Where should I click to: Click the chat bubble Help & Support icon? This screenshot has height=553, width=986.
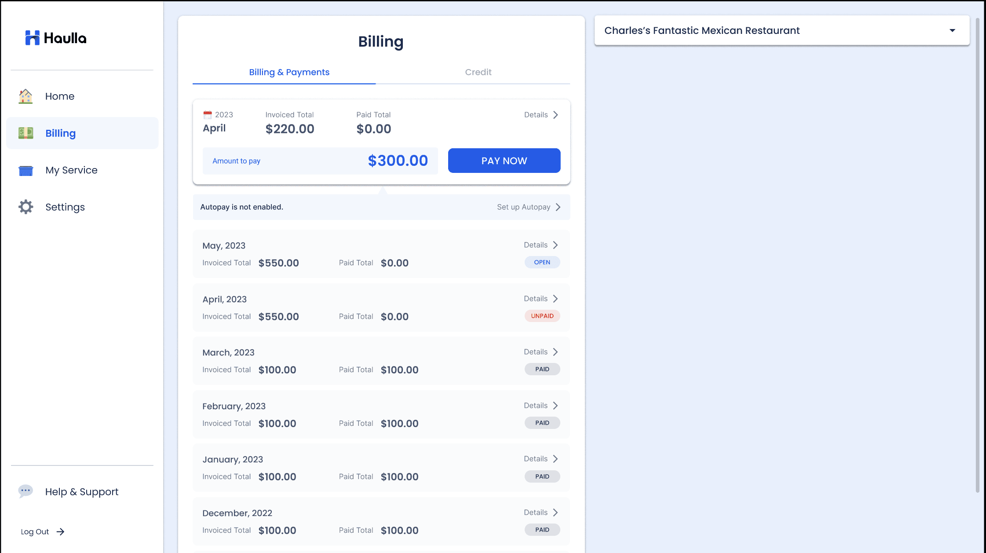26,491
